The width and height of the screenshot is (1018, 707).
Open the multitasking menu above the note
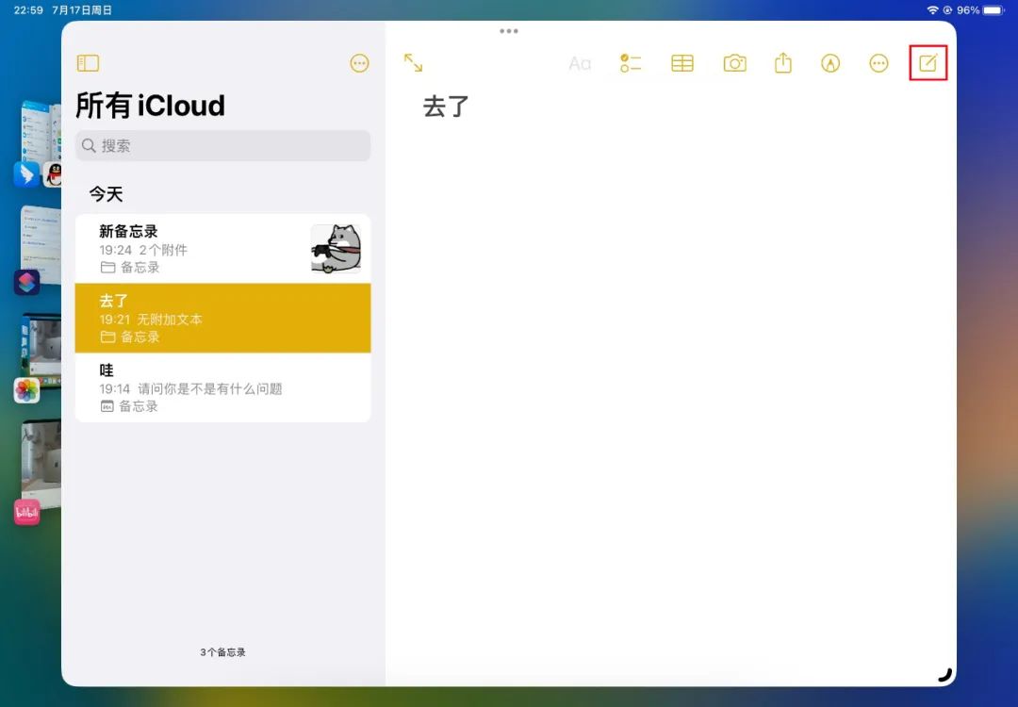coord(508,30)
